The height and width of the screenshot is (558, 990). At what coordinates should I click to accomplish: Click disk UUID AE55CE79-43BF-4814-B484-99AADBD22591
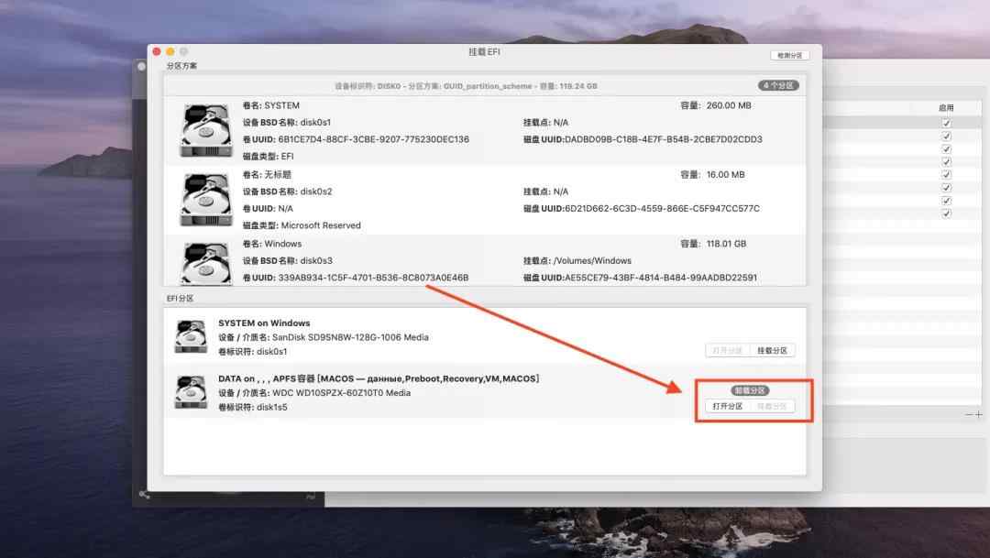pos(661,278)
